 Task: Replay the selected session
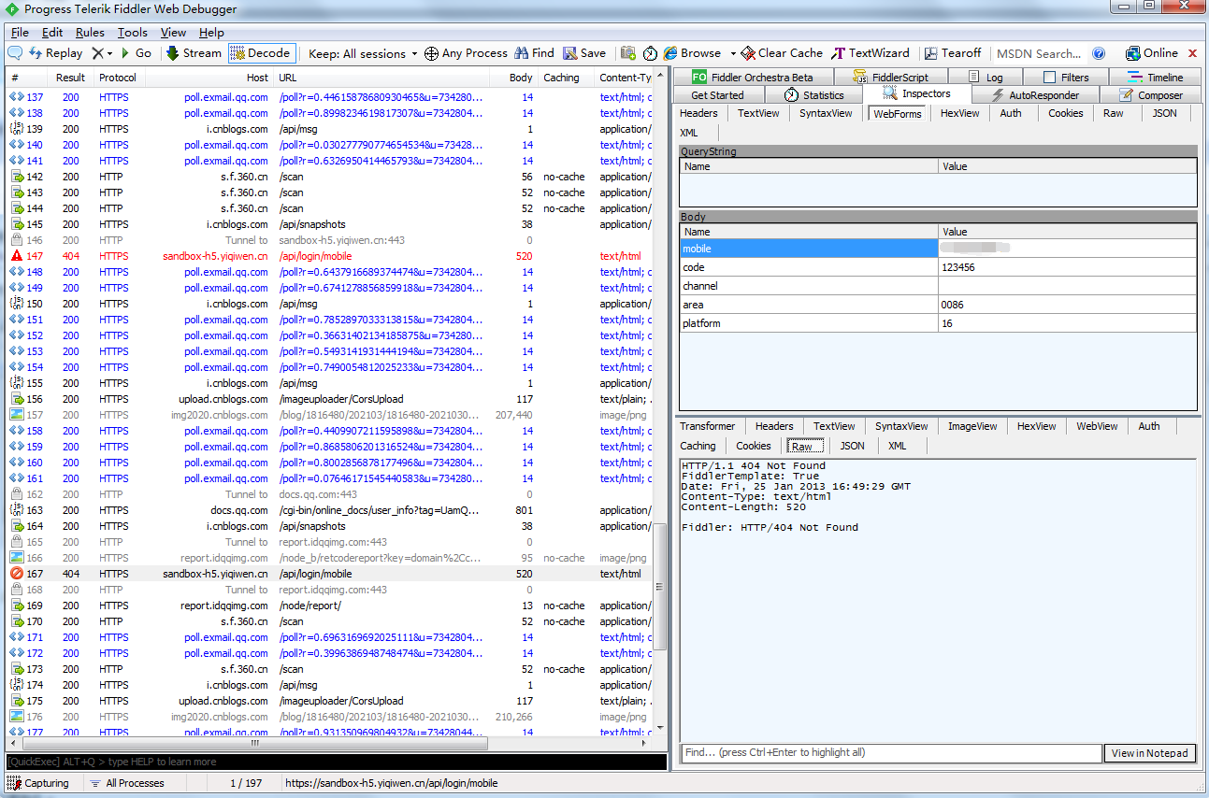56,53
